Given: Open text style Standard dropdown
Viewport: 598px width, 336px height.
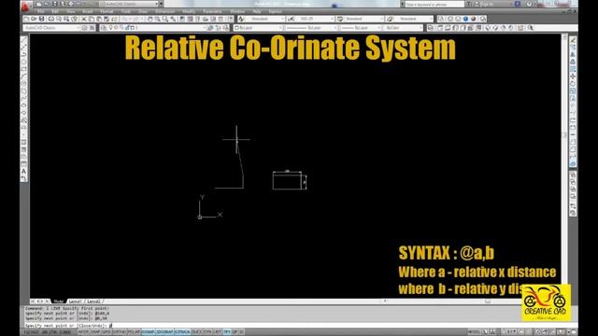Looking at the screenshot, I should coord(265,19).
